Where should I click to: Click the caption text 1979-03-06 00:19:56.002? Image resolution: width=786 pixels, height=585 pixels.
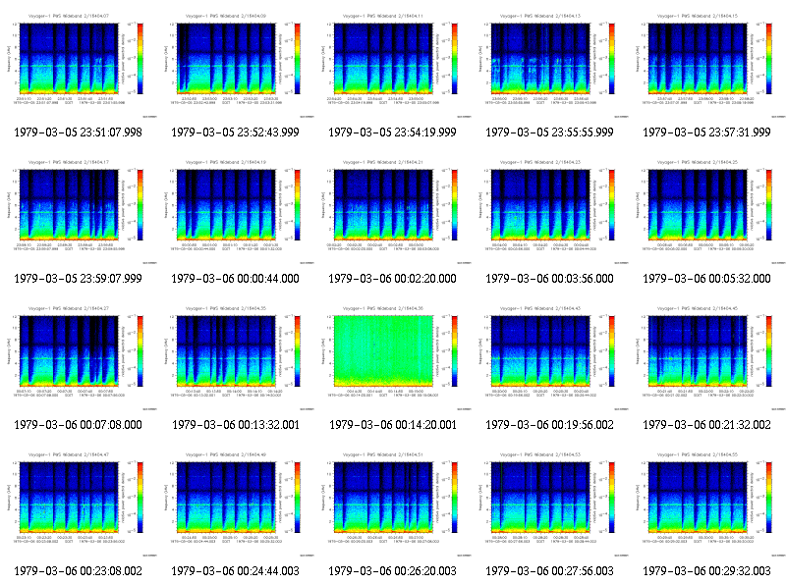click(549, 425)
